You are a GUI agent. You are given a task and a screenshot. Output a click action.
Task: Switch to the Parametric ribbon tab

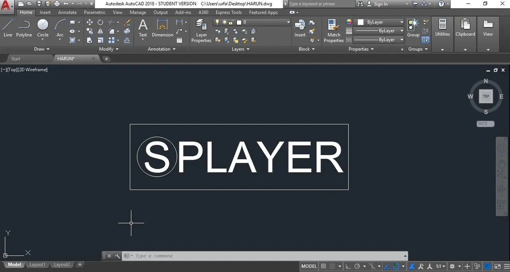(x=95, y=12)
